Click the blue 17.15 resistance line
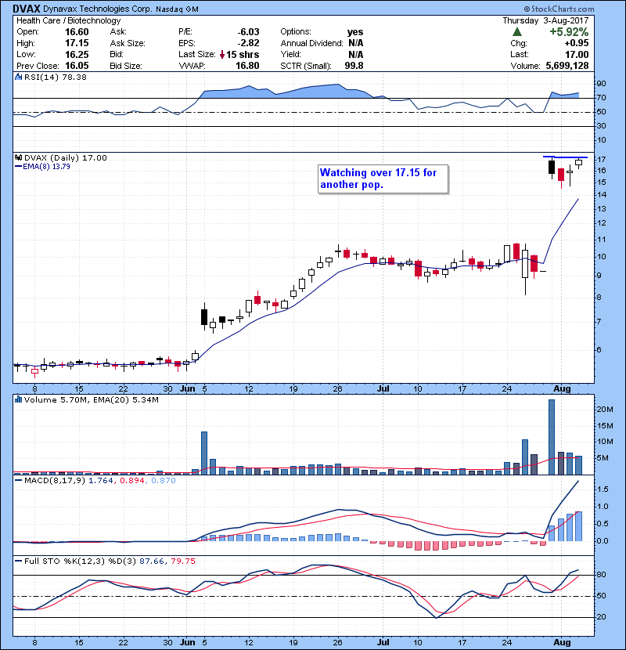The height and width of the screenshot is (650, 626). click(565, 157)
